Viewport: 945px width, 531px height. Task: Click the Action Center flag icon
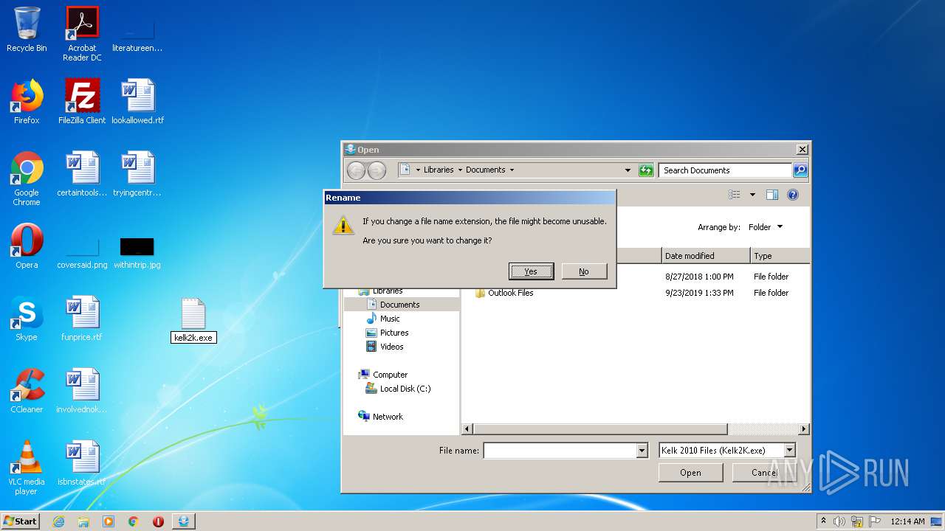click(x=875, y=521)
